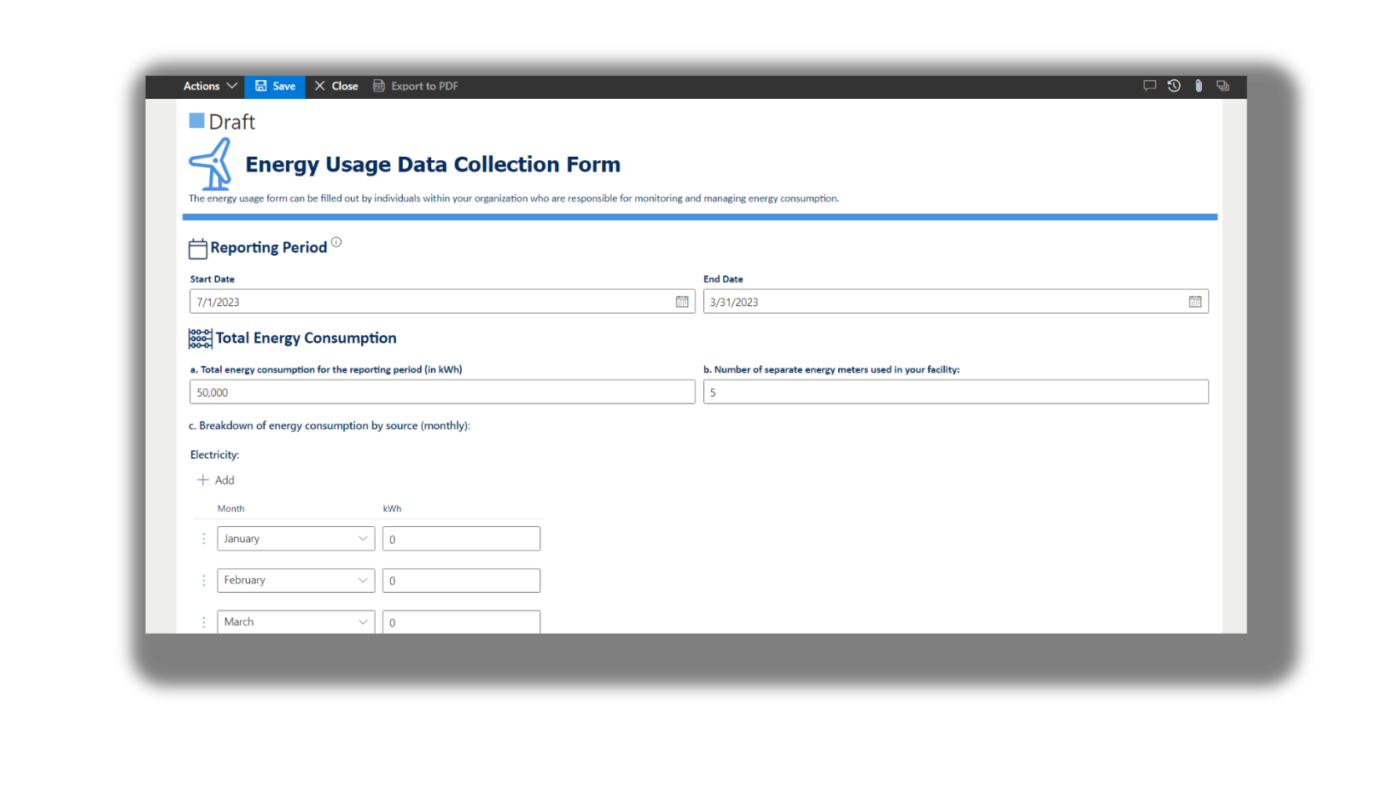This screenshot has width=1400, height=788.
Task: Open the Actions menu
Action: click(x=210, y=86)
